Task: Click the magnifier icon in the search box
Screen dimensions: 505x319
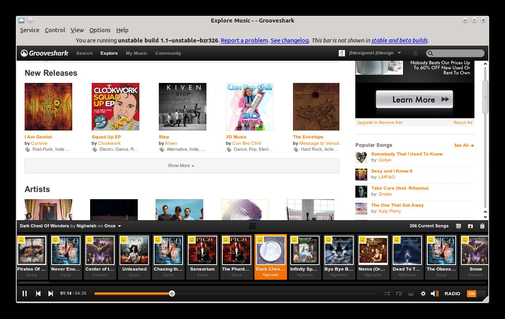Action: coord(430,53)
